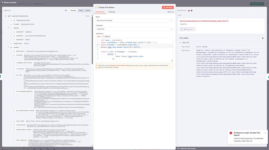Select the received-spf field
Viewport: 269px width, 150px height.
(51, 126)
